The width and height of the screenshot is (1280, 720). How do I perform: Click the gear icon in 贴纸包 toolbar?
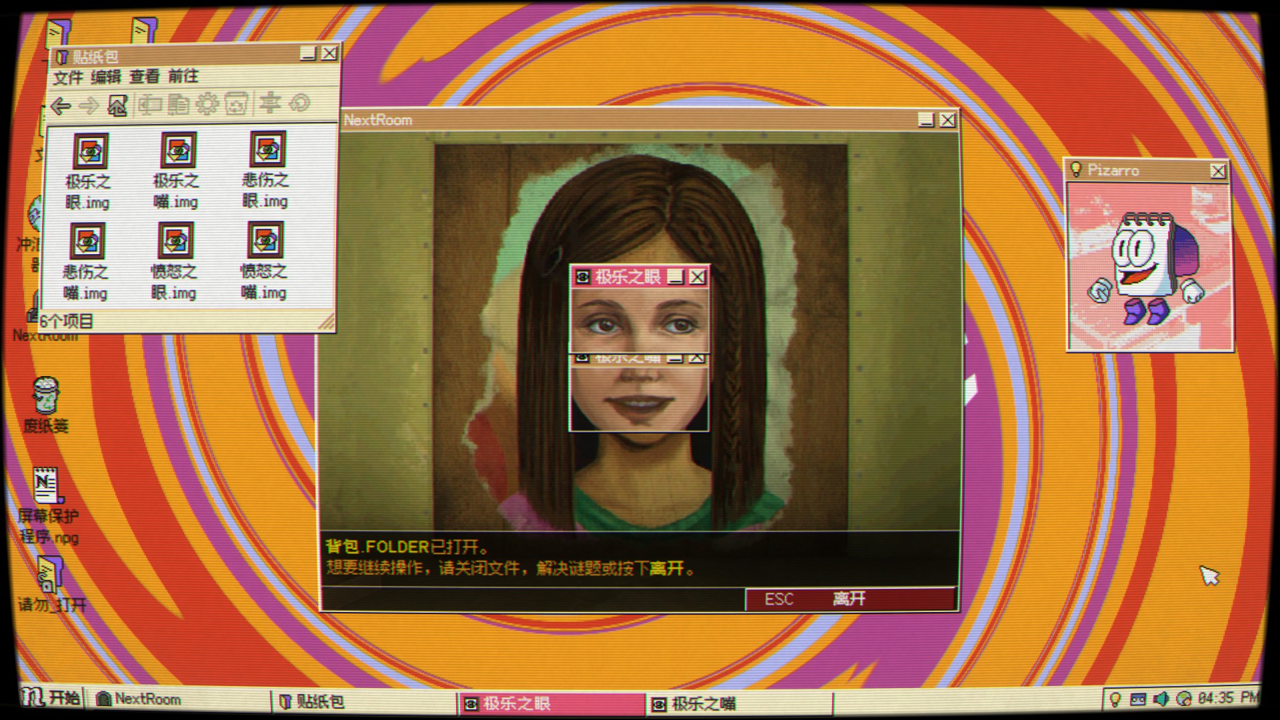click(x=207, y=104)
